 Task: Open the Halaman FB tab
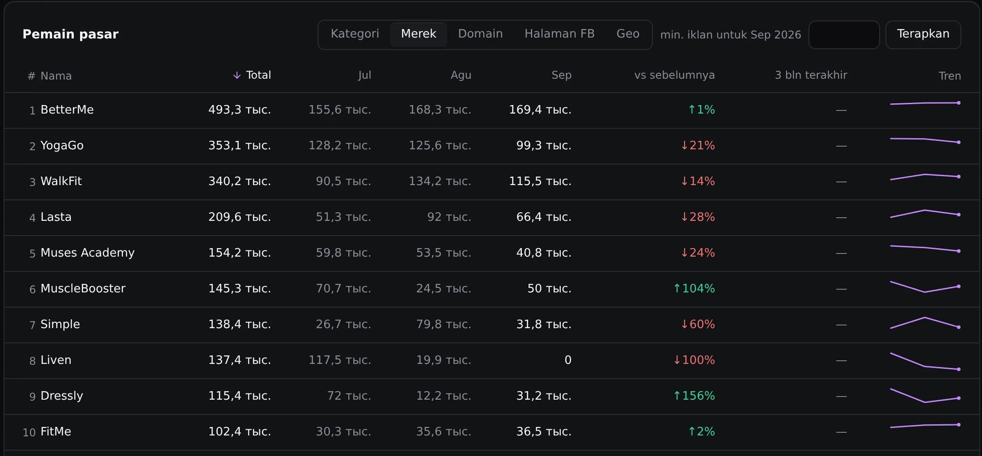559,34
